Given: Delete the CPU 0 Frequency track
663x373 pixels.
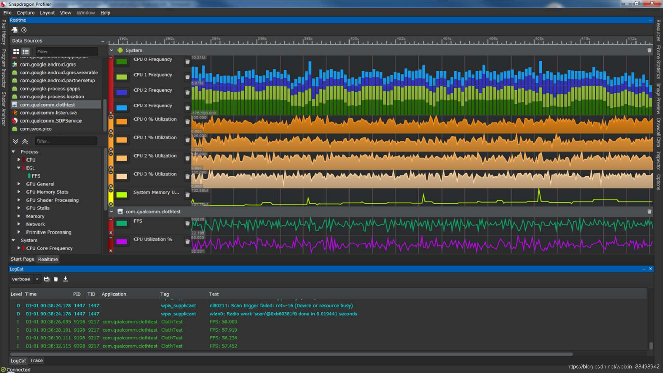Looking at the screenshot, I should tap(187, 62).
